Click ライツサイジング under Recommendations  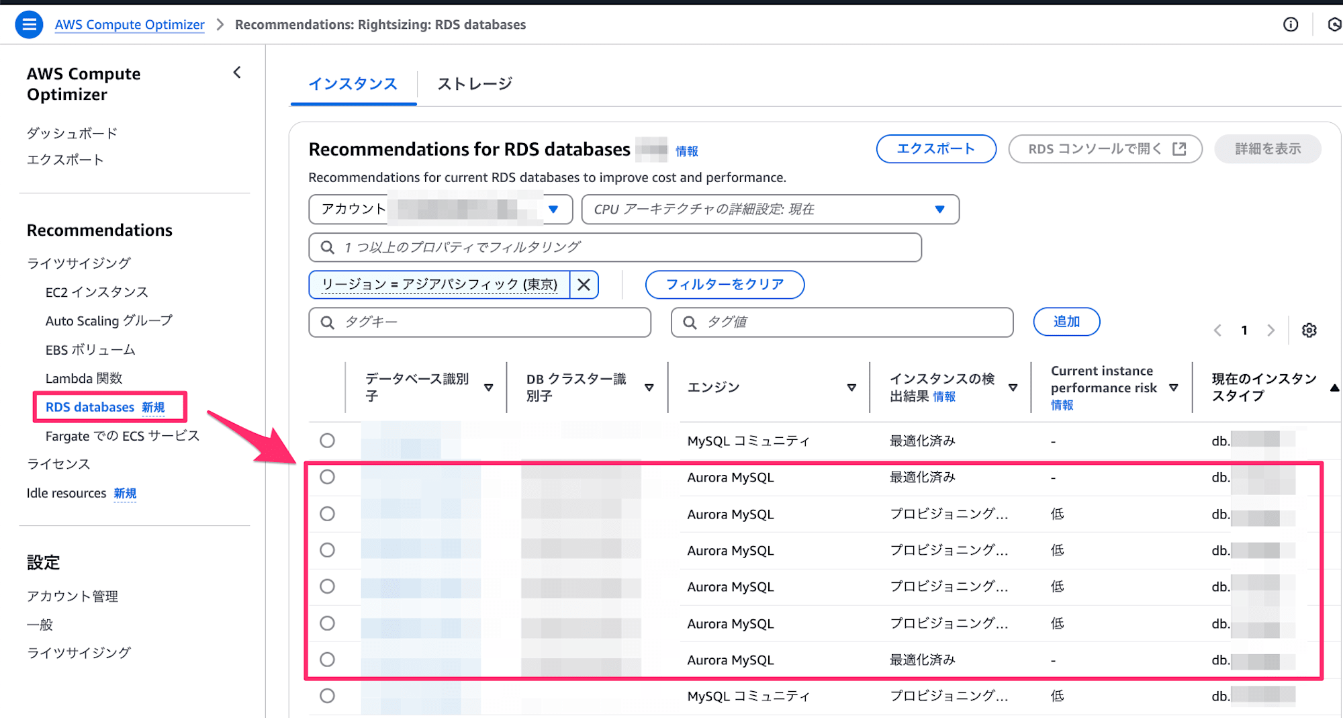tap(79, 263)
